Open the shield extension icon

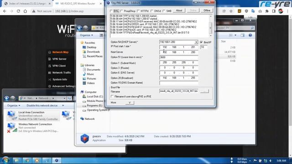[246, 11]
